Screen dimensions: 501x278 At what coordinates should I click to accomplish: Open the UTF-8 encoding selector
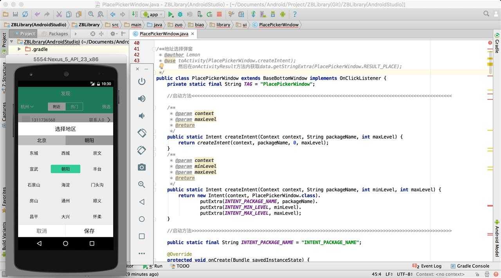click(x=405, y=274)
